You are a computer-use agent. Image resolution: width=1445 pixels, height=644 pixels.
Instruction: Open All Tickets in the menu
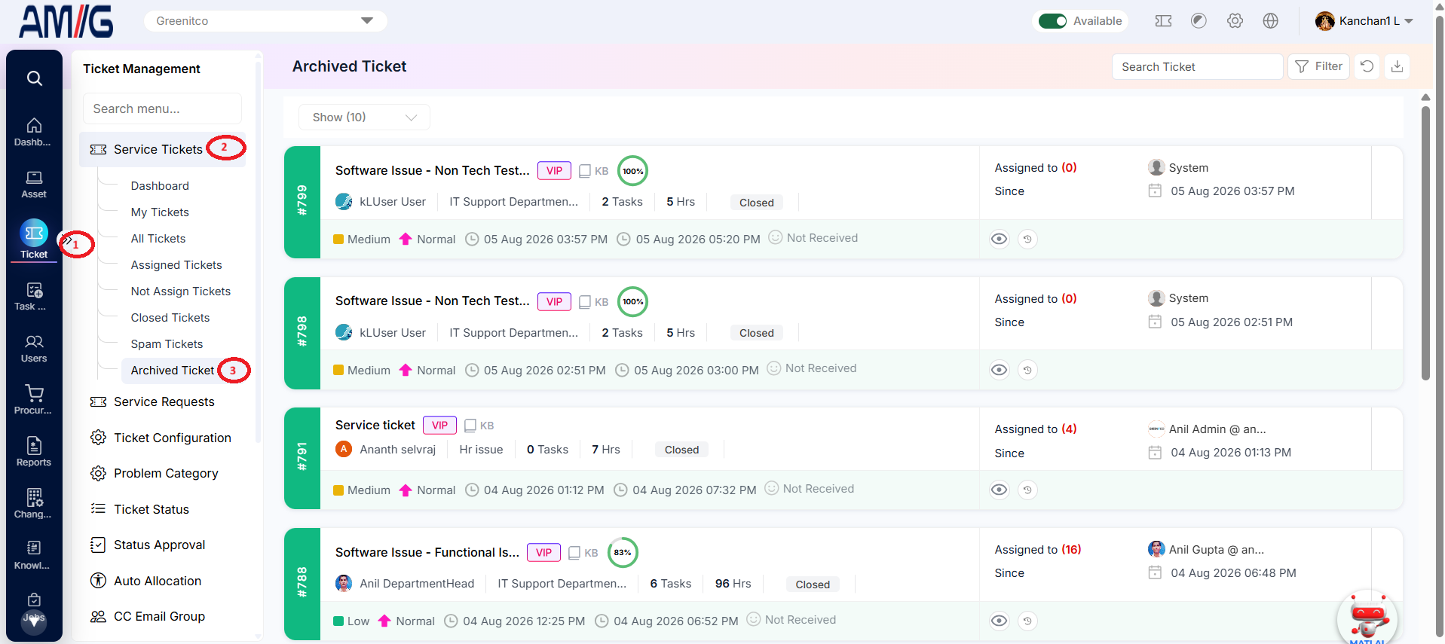158,239
